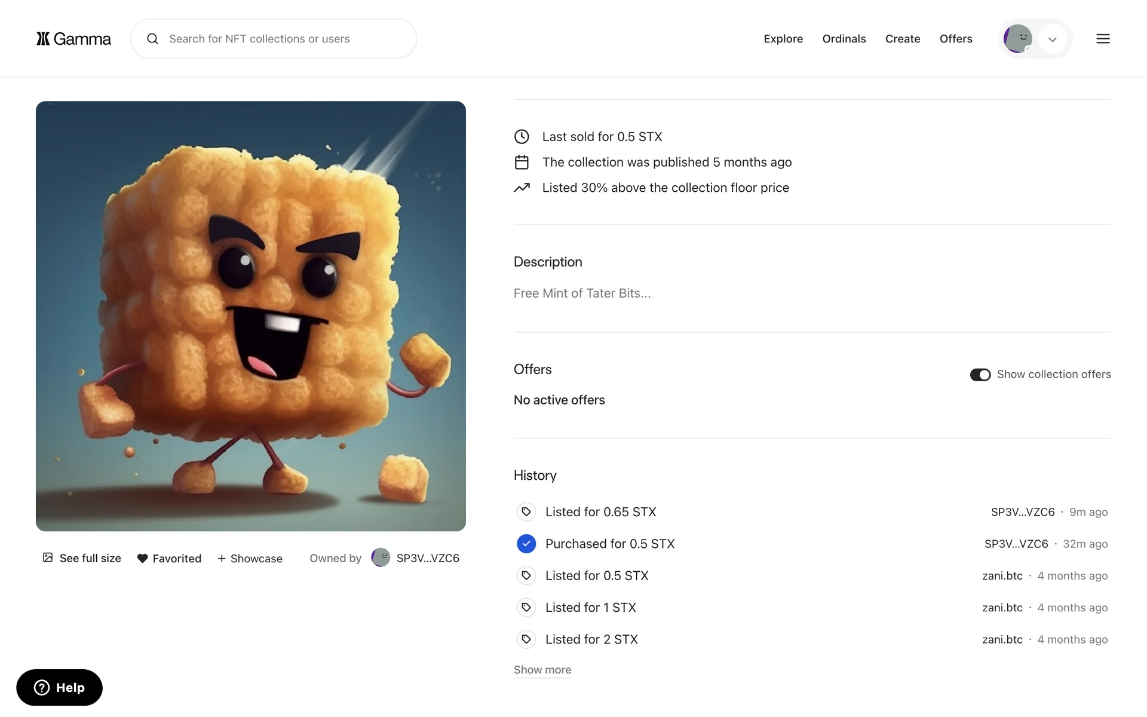The height and width of the screenshot is (717, 1147).
Task: Click the plus Showcase icon
Action: click(x=222, y=558)
